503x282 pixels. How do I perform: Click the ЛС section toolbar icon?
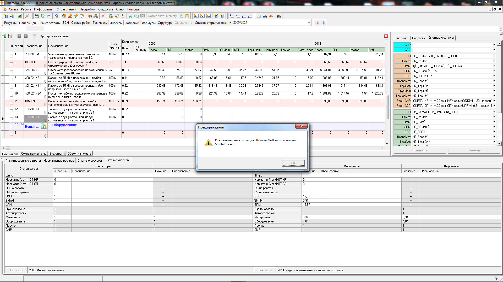point(196,16)
